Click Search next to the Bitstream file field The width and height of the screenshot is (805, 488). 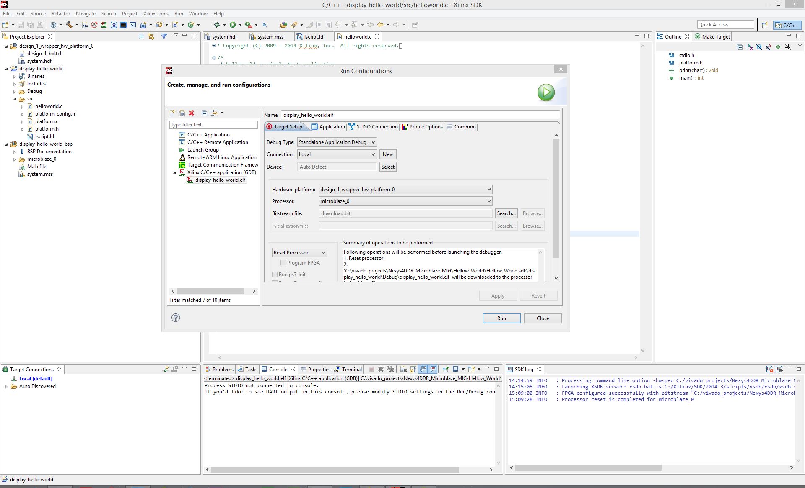(506, 213)
